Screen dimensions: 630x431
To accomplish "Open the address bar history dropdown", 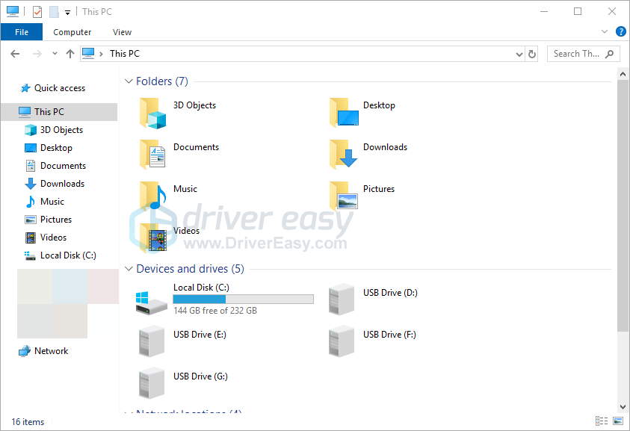I will point(519,54).
